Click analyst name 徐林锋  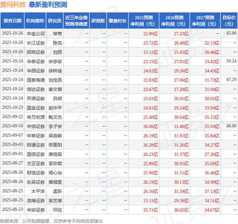pos(55,71)
